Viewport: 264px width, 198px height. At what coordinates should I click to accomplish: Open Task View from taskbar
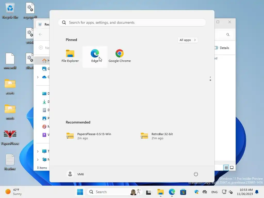[x=148, y=192]
